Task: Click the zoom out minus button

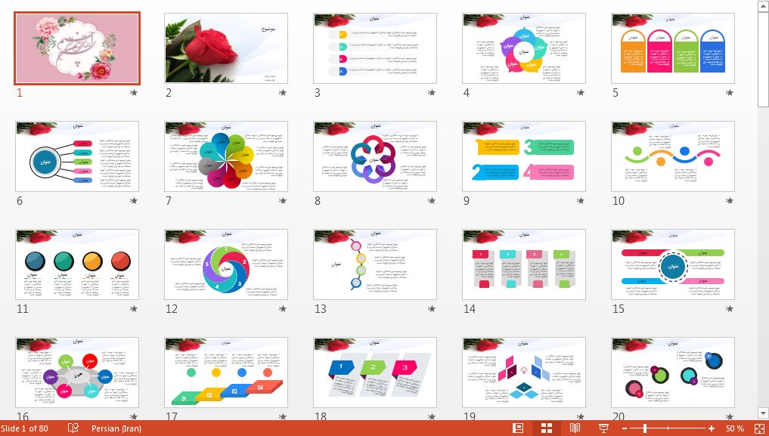Action: coord(624,428)
